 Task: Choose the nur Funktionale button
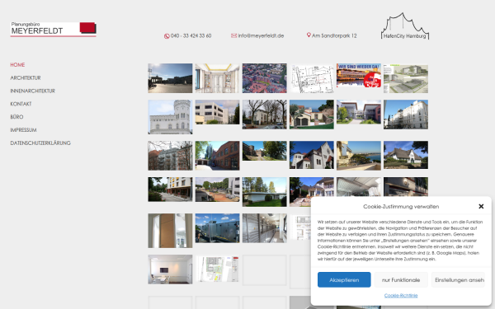click(401, 279)
